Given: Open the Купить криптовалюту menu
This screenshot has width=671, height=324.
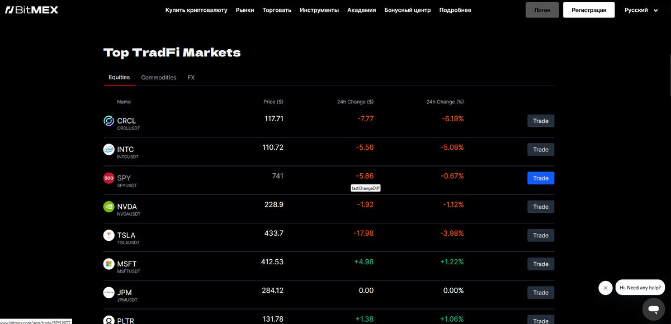Looking at the screenshot, I should click(196, 10).
